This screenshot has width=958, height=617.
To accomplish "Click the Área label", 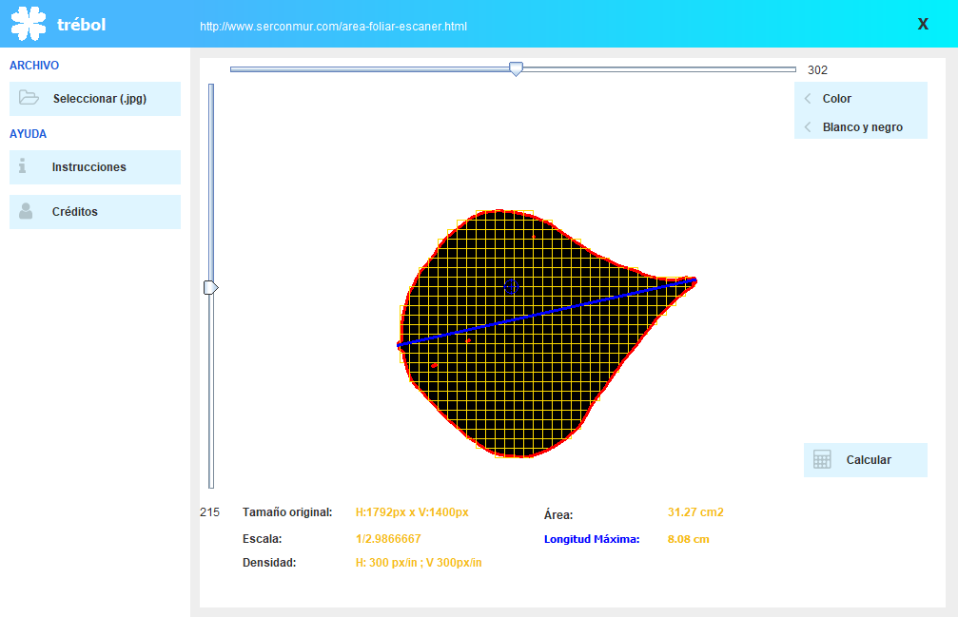I will 558,515.
